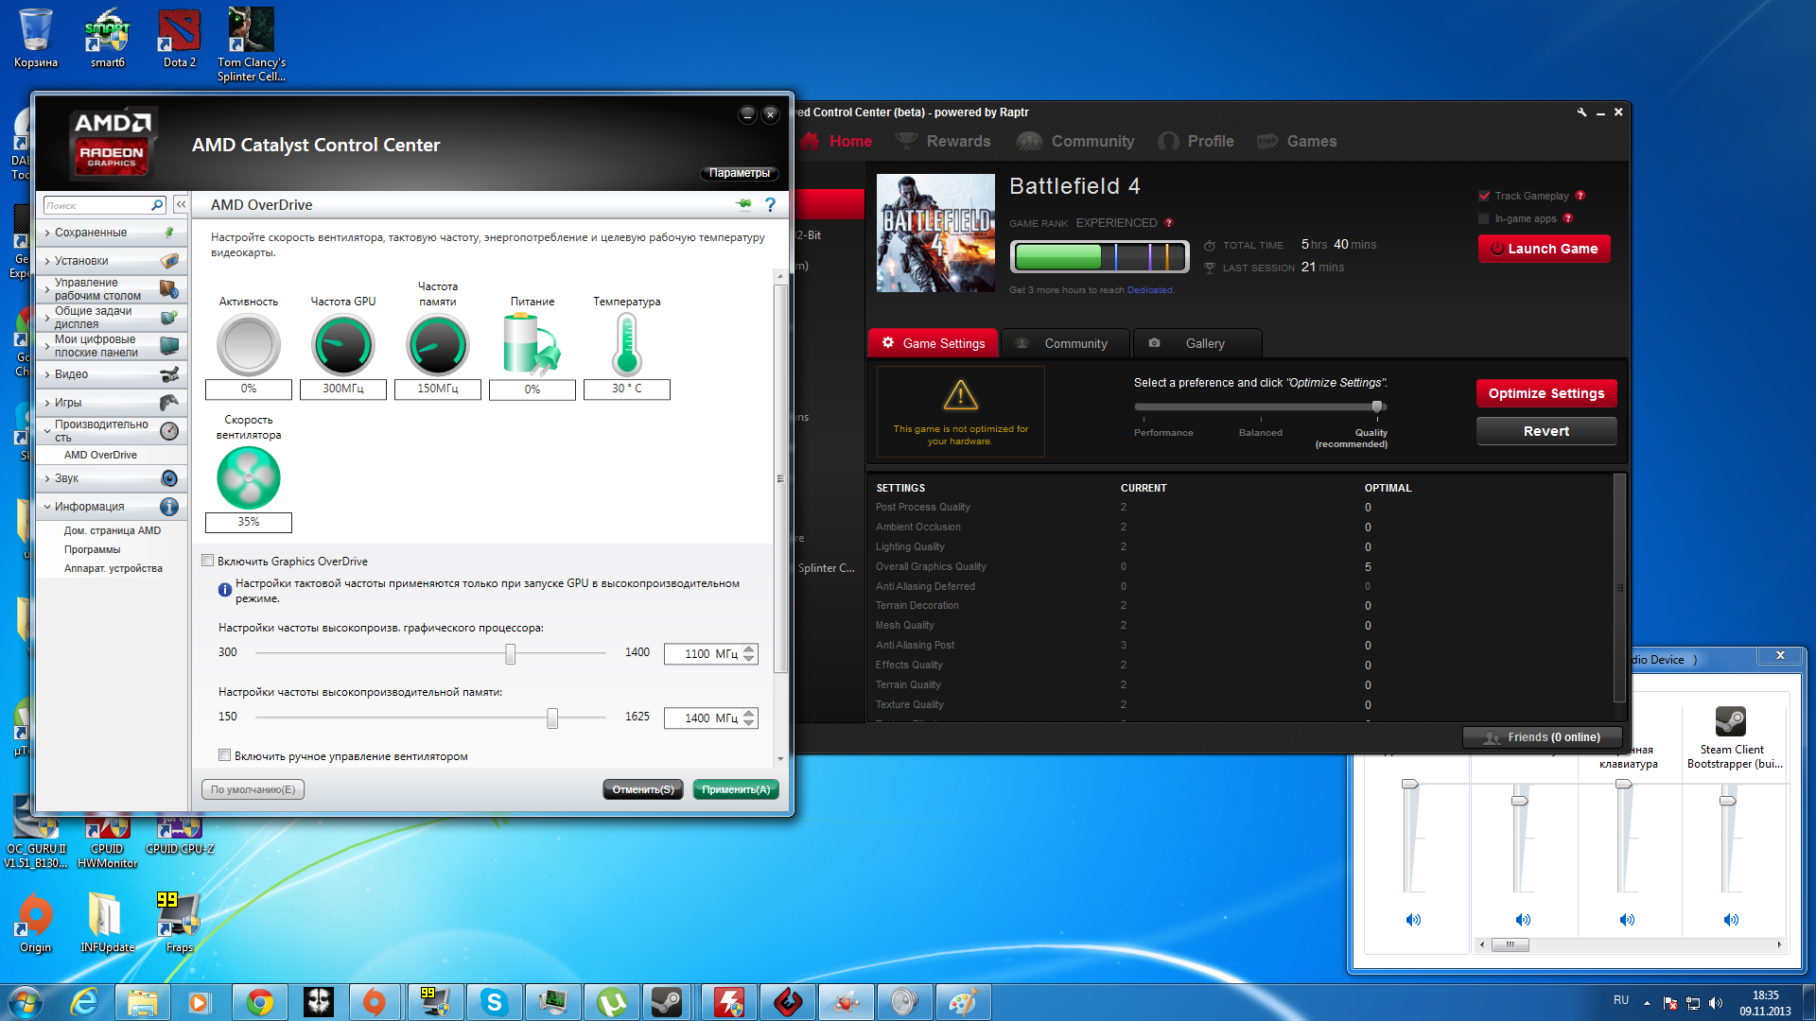Click the Launch Game button
Viewport: 1816px width, 1021px height.
click(1544, 249)
